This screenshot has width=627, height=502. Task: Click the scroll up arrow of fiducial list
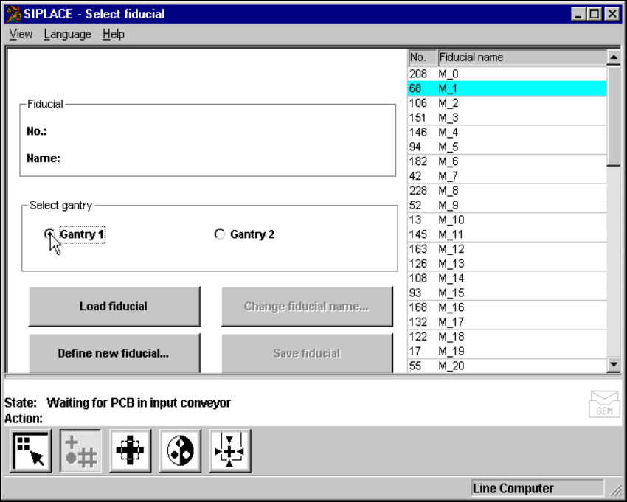[x=614, y=57]
